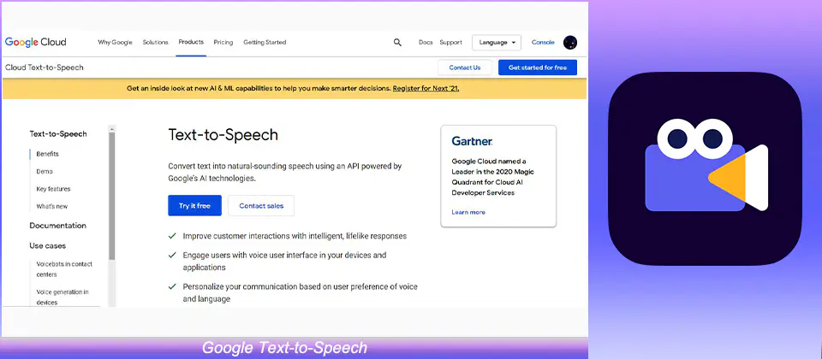Follow the Register for Next '21 link

(426, 88)
